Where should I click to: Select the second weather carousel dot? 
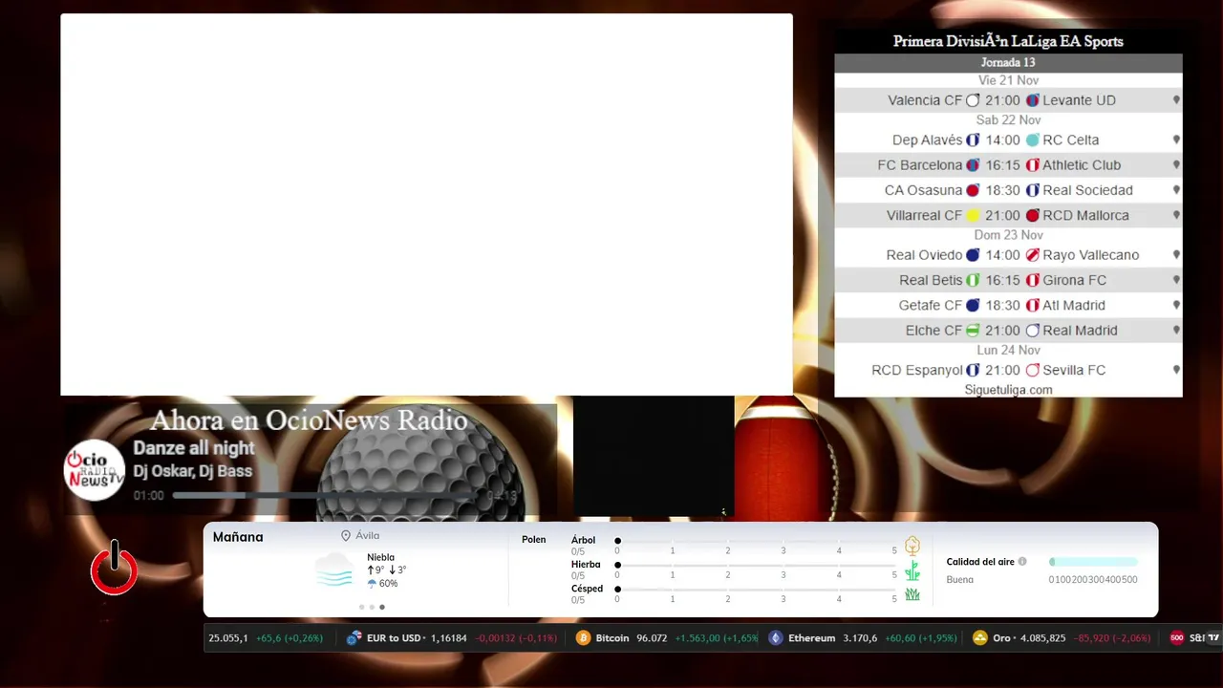pos(372,607)
